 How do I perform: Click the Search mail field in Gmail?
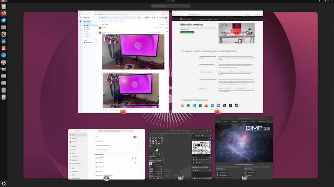coord(119,18)
